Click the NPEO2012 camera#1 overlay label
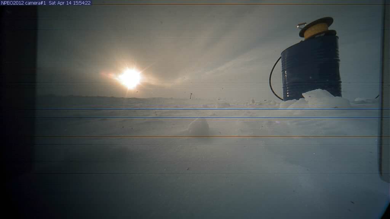The height and width of the screenshot is (219, 390). click(x=24, y=3)
